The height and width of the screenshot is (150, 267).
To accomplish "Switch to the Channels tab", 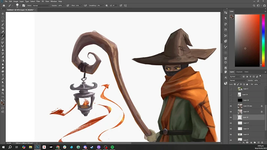I will coord(239,72).
